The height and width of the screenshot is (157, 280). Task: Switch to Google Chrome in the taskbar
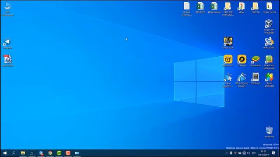point(50,153)
